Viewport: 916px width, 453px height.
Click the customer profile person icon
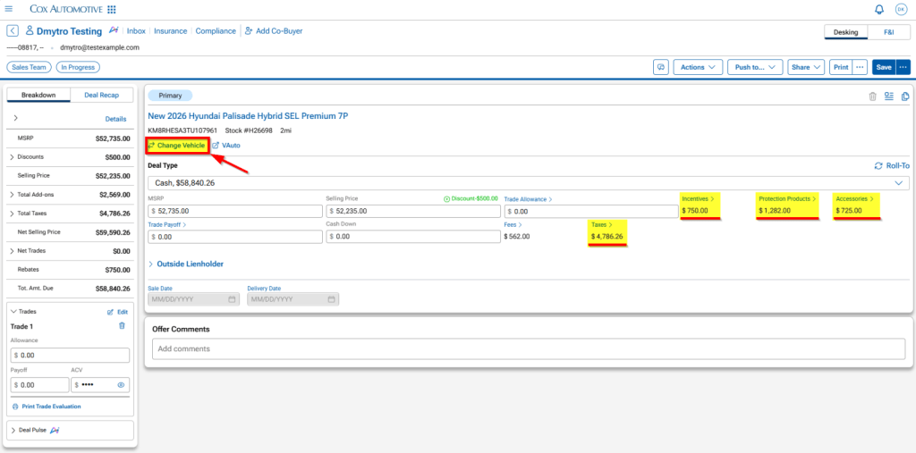30,31
